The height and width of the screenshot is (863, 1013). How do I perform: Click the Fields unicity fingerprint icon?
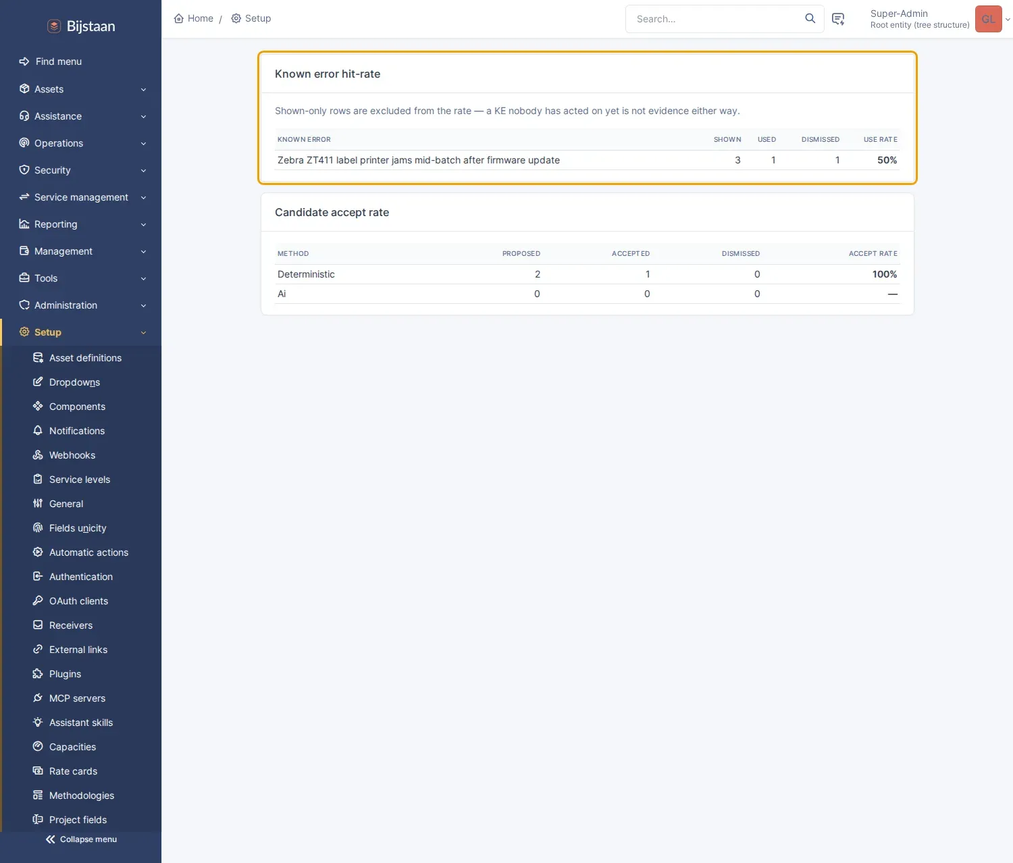pos(38,528)
